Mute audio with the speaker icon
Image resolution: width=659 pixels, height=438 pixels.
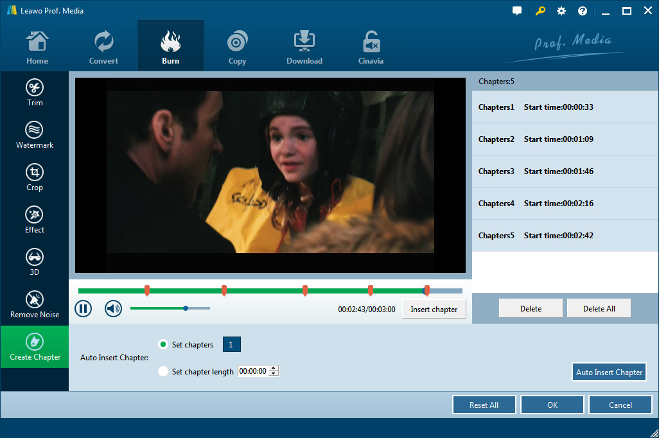[x=114, y=309]
